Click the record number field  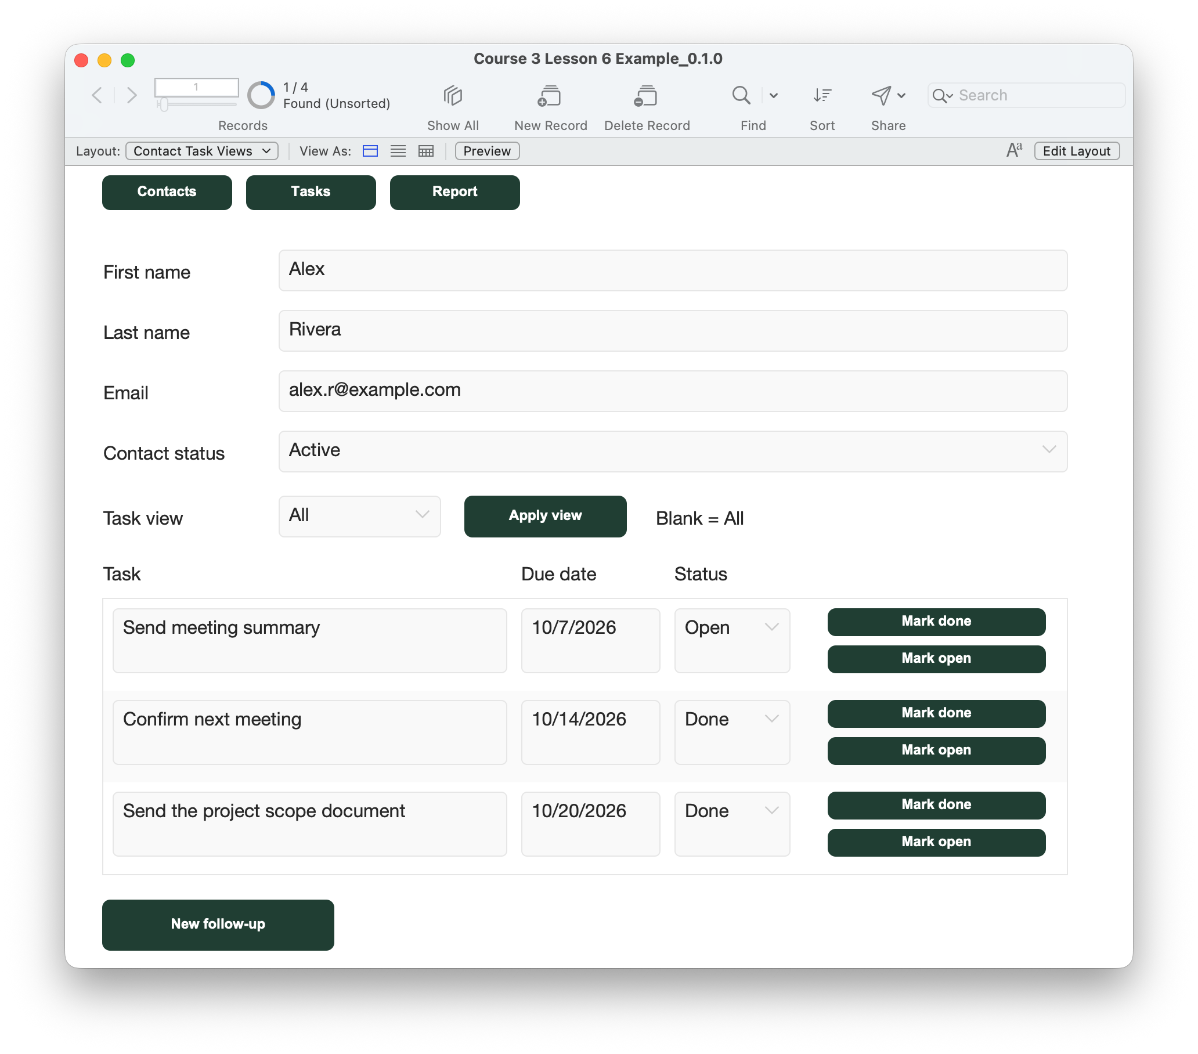coord(196,87)
